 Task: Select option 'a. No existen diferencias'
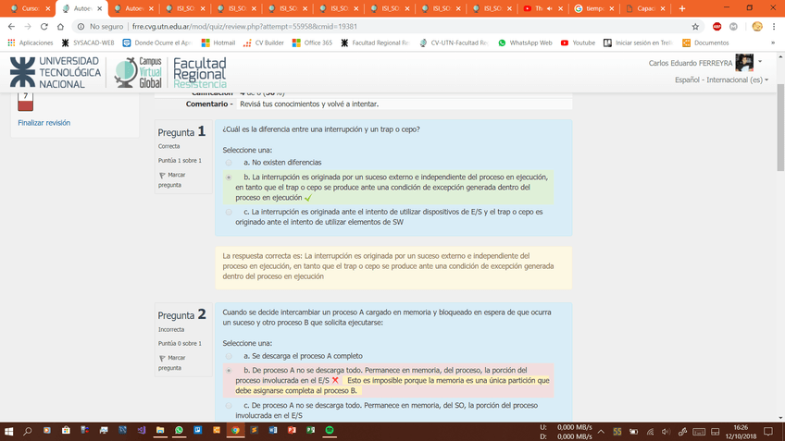tap(230, 163)
